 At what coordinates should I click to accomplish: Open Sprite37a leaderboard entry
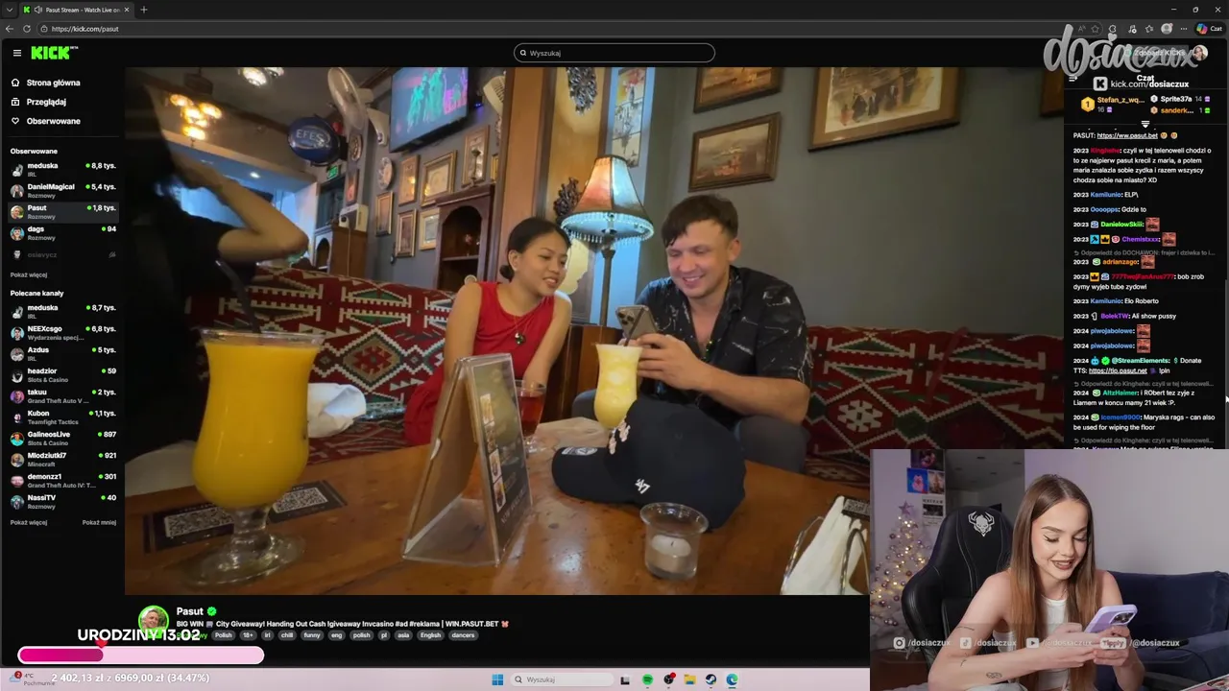pyautogui.click(x=1179, y=99)
